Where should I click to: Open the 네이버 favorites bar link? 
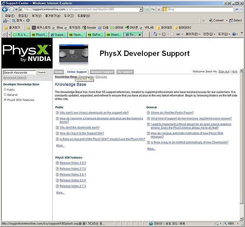coord(117,28)
